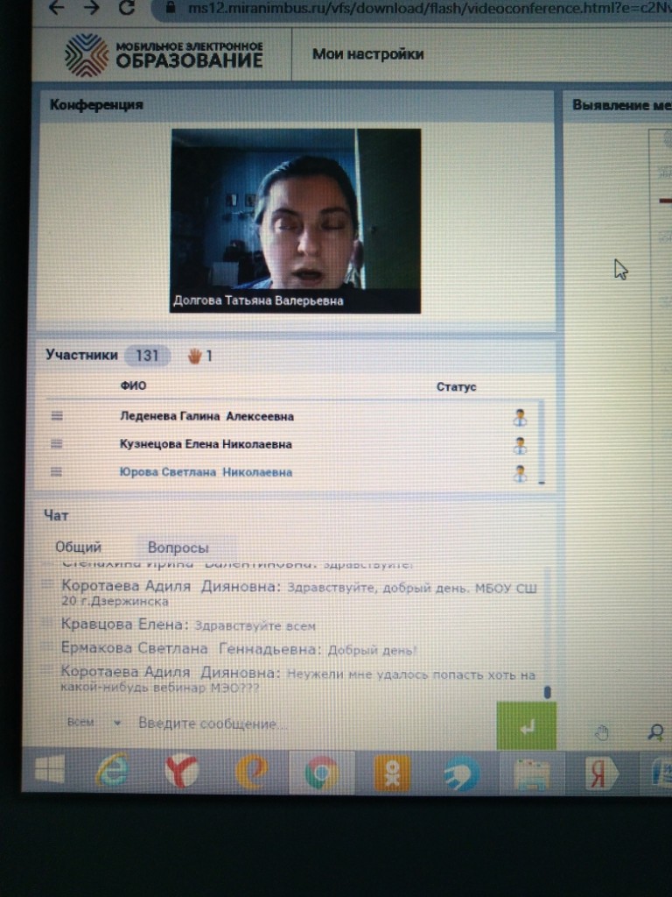Open Мои настройки
Image resolution: width=672 pixels, height=897 pixels.
coord(367,54)
